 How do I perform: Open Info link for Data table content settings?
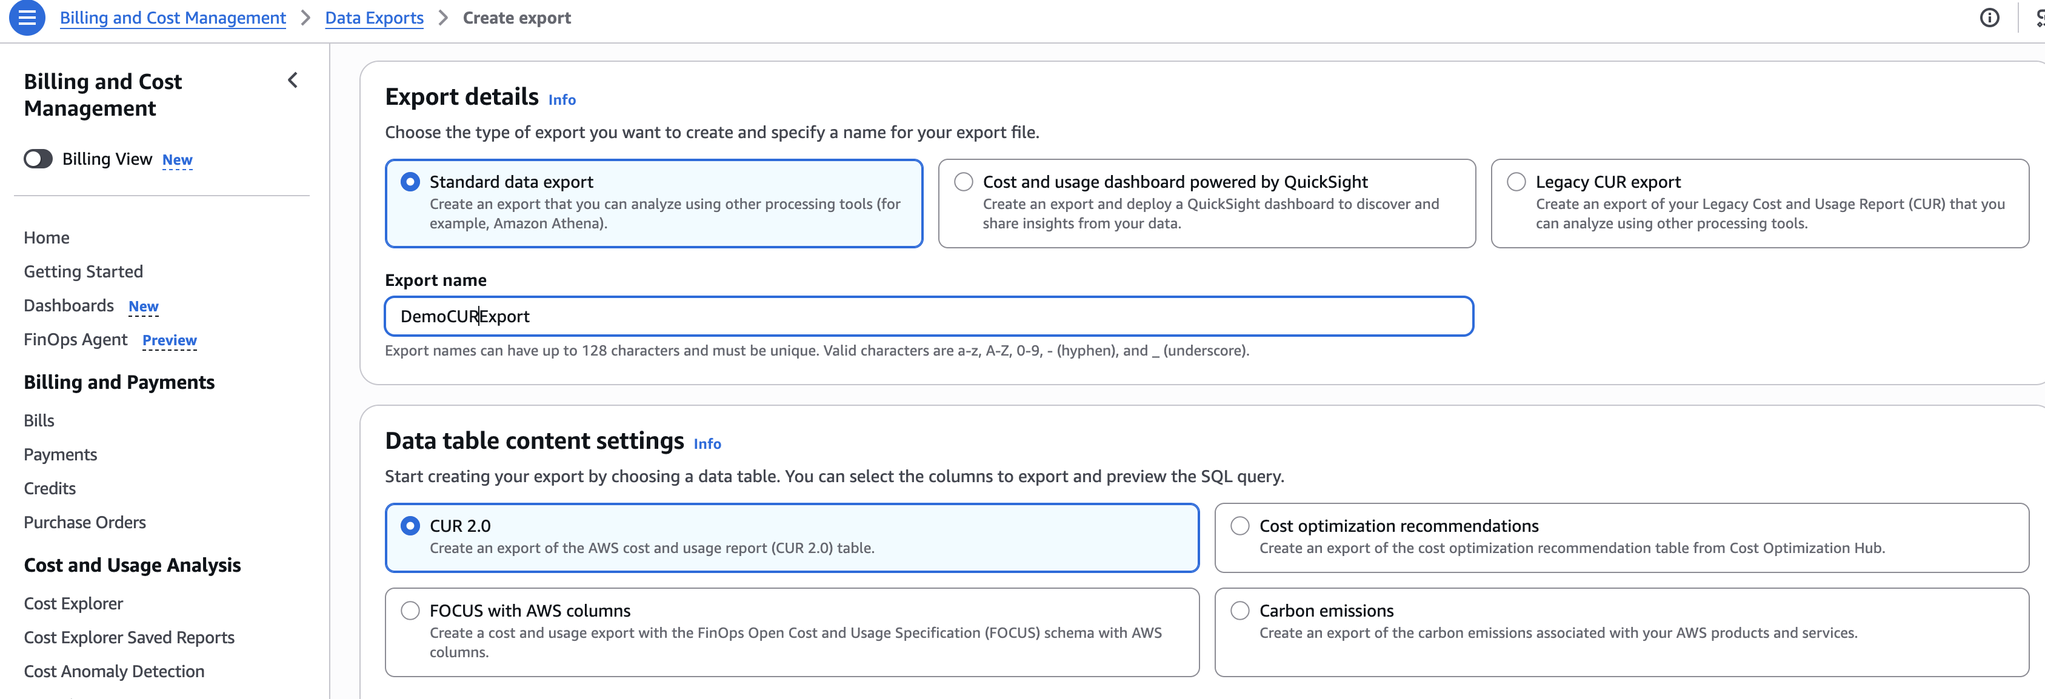click(707, 445)
